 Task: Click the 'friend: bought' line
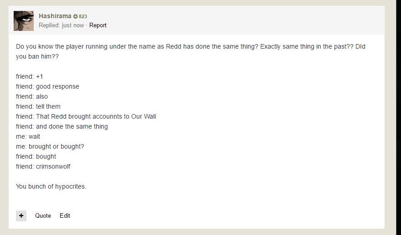point(36,156)
